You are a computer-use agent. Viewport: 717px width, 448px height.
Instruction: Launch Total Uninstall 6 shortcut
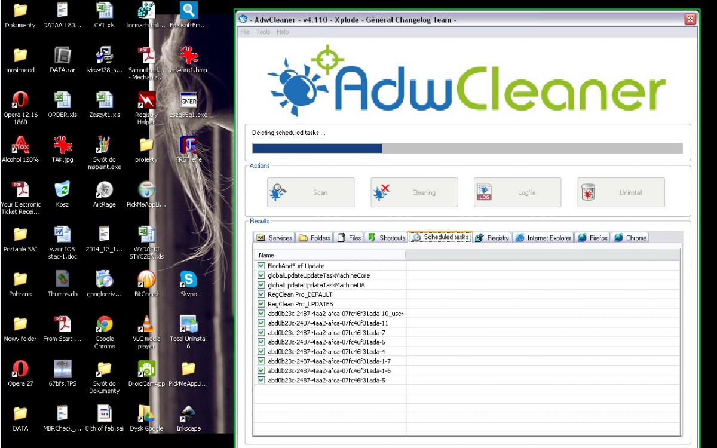(x=189, y=324)
